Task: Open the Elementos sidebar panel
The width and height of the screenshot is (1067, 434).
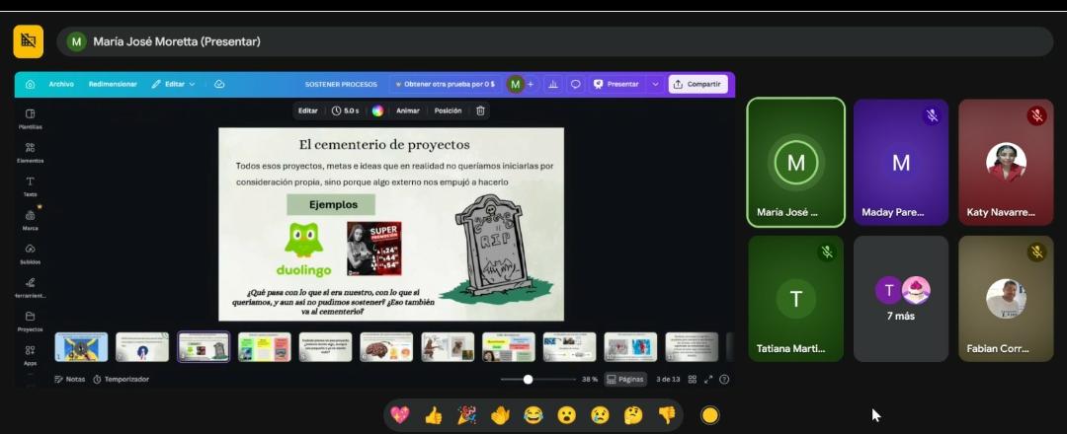Action: 30,152
